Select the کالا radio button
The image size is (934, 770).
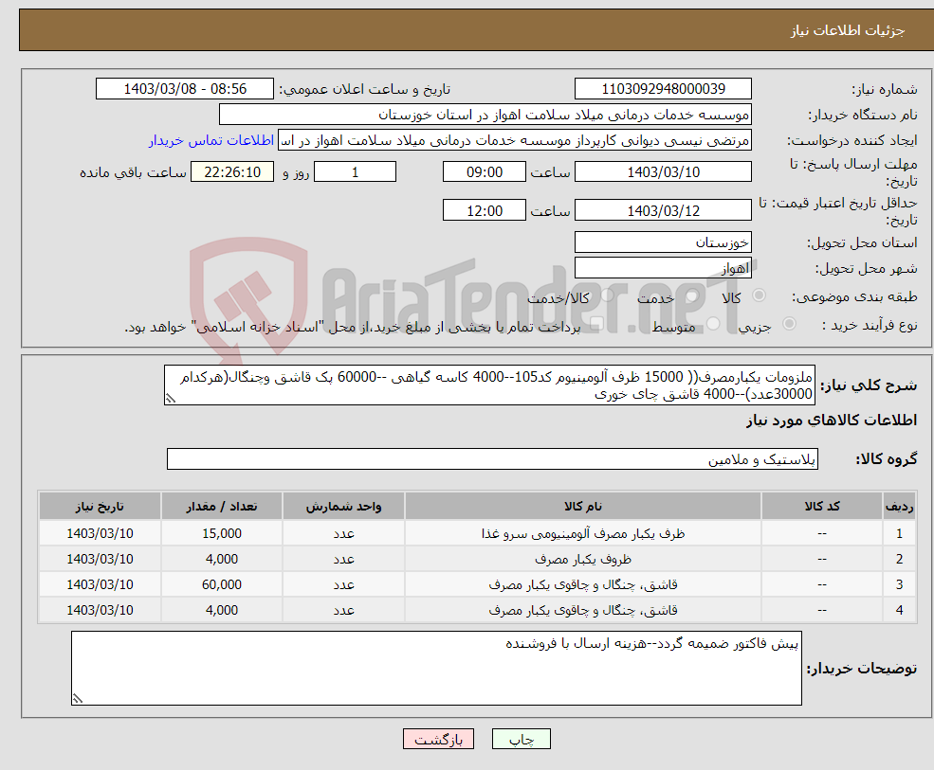click(x=759, y=295)
